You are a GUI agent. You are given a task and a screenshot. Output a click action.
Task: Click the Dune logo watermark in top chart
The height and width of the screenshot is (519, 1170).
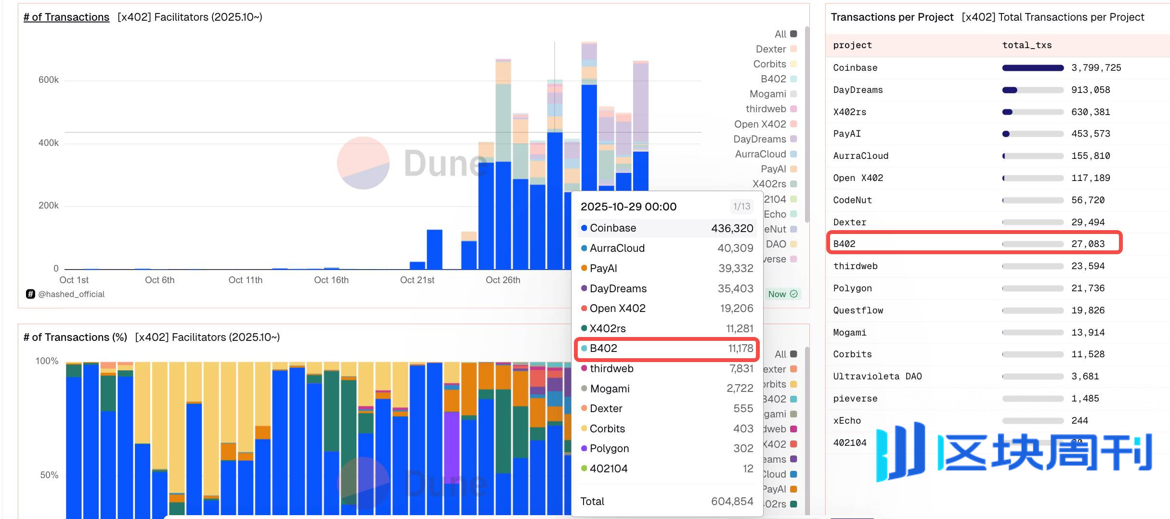tap(363, 163)
